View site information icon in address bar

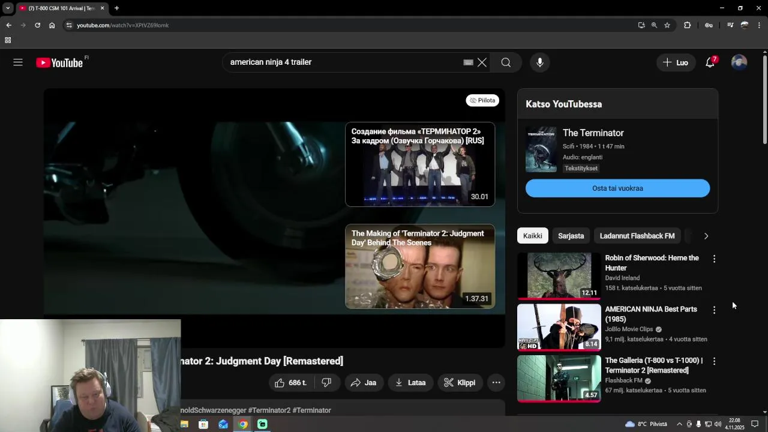(69, 25)
